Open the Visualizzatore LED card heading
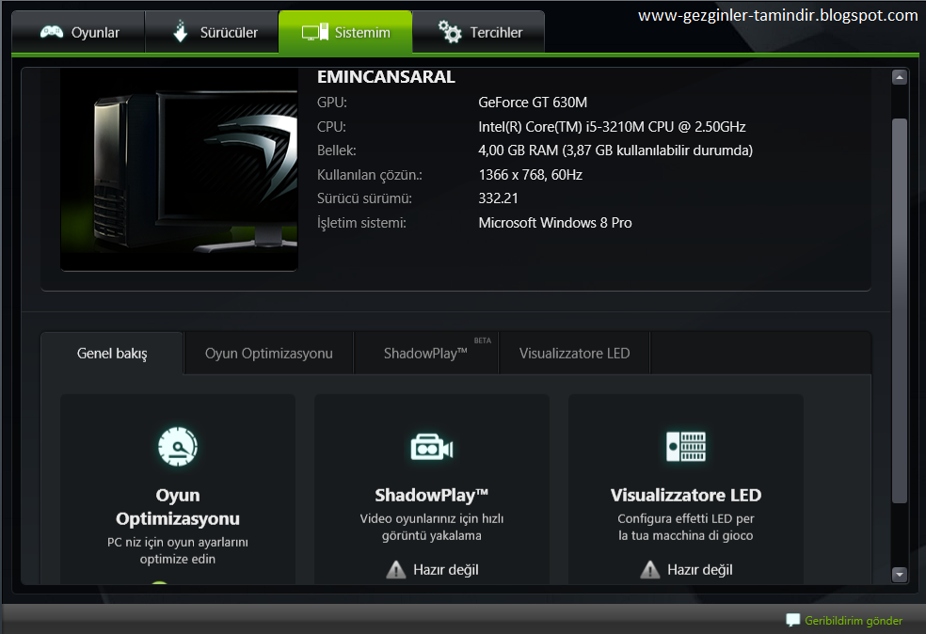 pos(686,495)
